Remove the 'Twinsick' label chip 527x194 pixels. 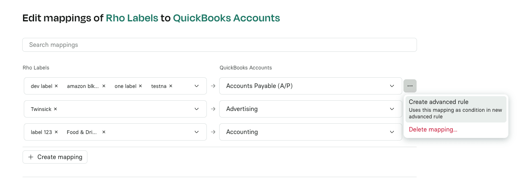pyautogui.click(x=55, y=109)
